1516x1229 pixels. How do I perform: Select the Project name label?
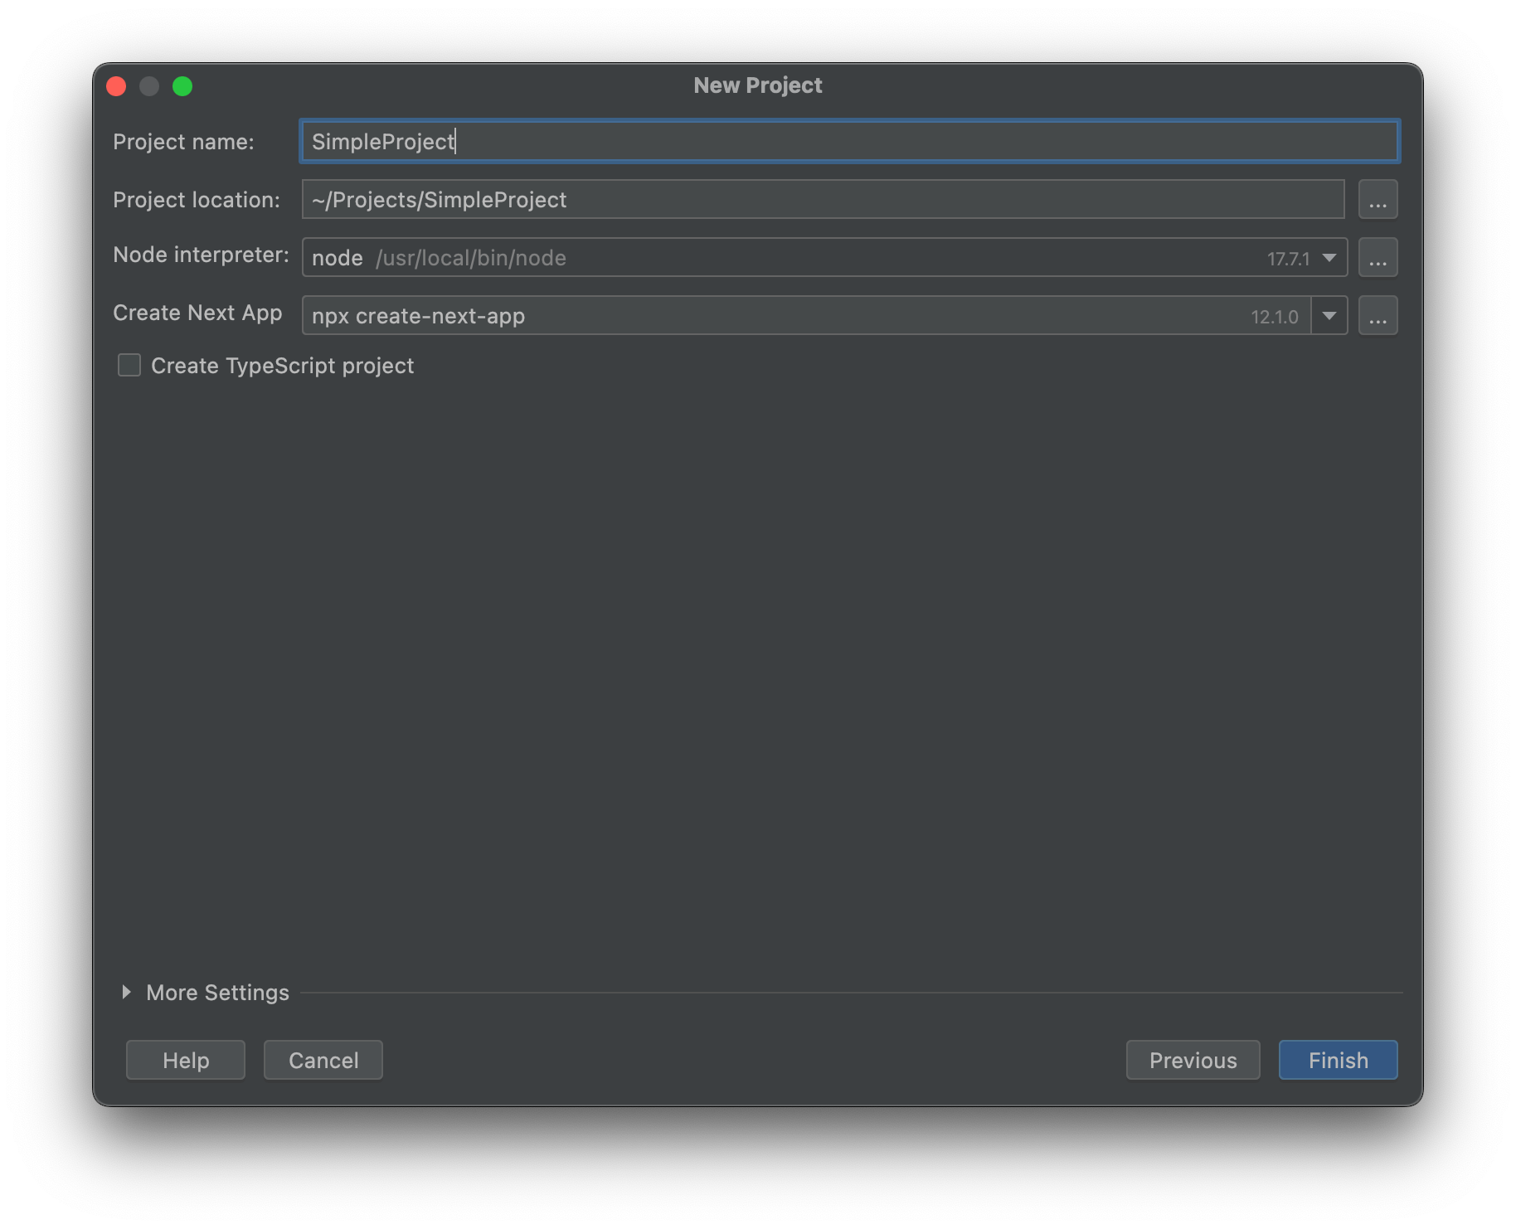[x=184, y=142]
